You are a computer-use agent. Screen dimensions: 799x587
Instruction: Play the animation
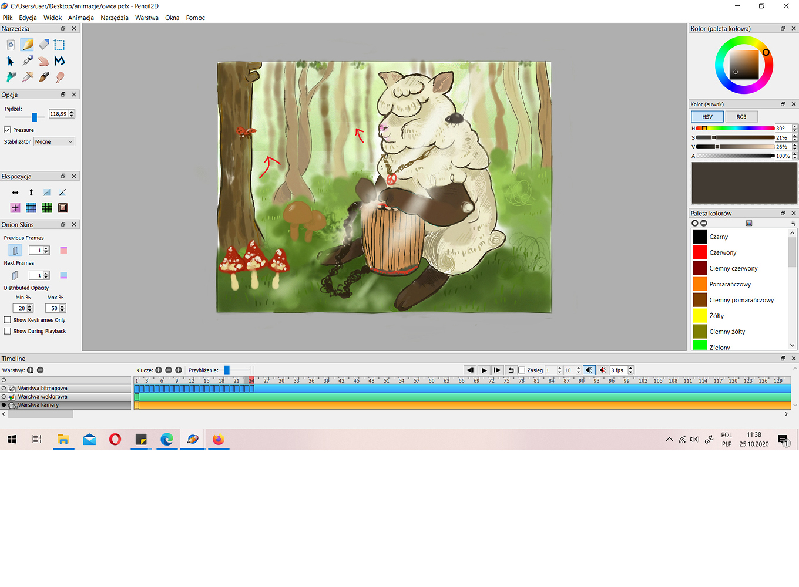pos(484,370)
